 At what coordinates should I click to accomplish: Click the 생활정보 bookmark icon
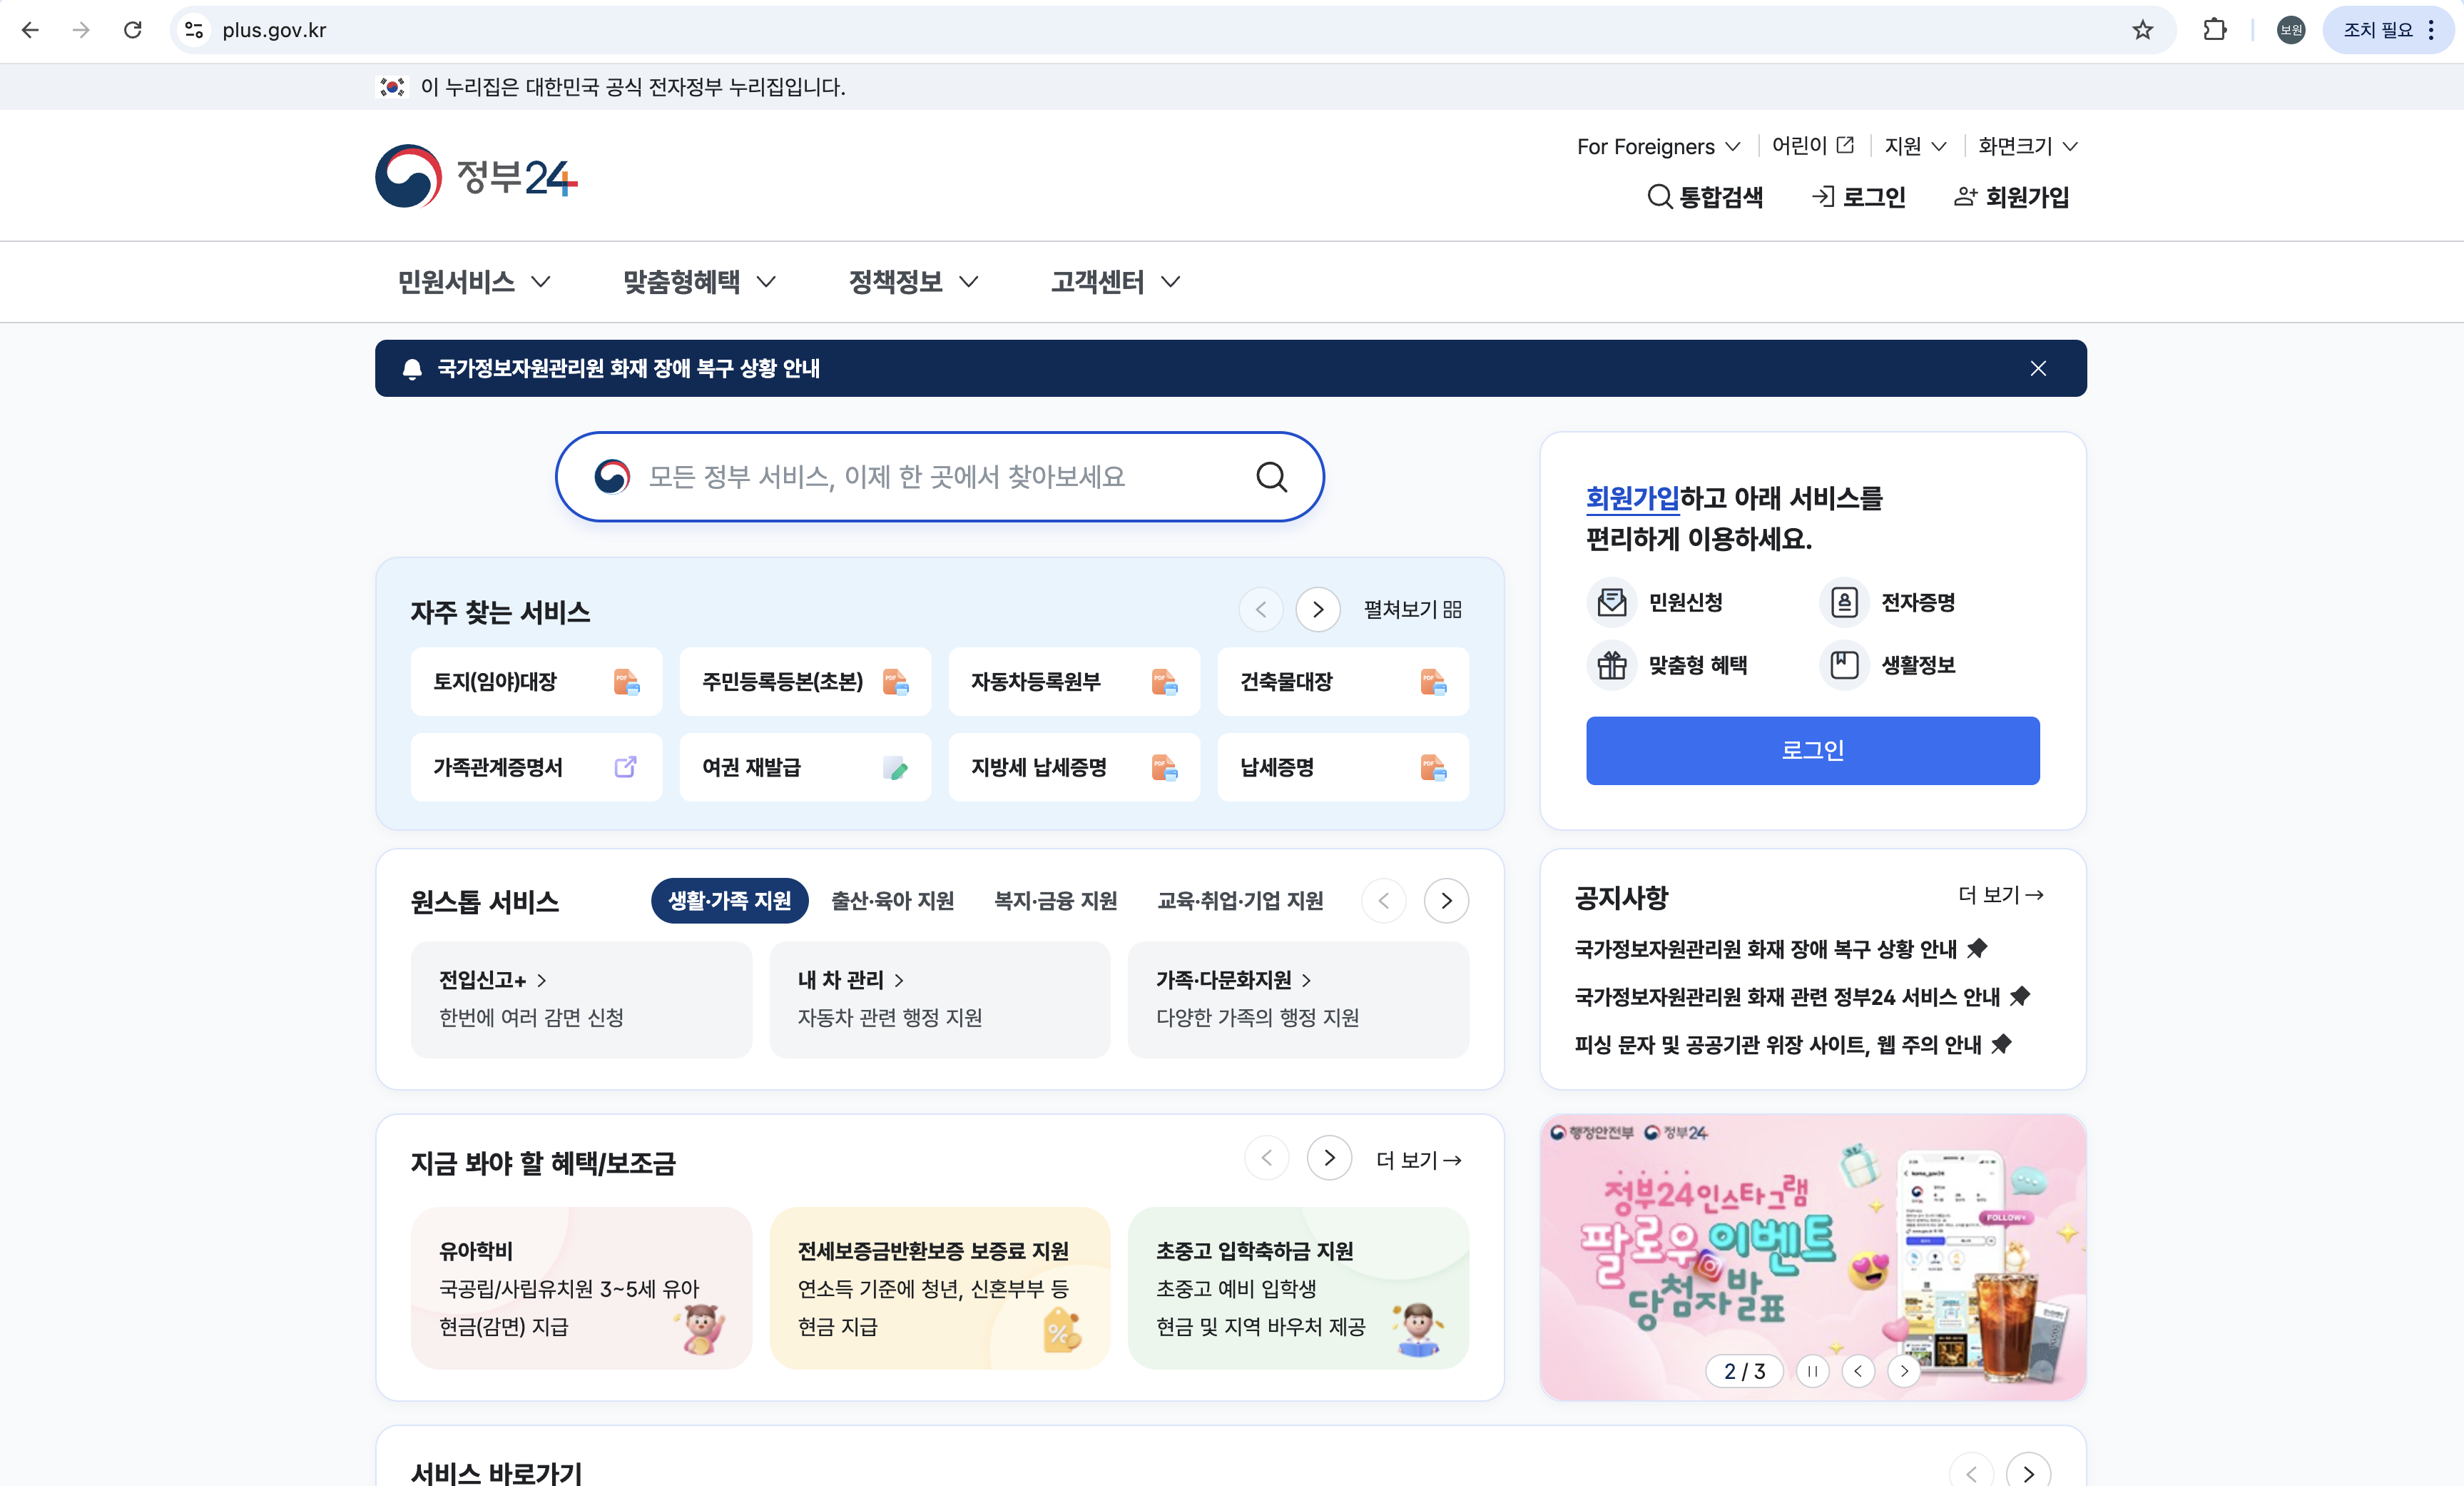coord(1844,665)
